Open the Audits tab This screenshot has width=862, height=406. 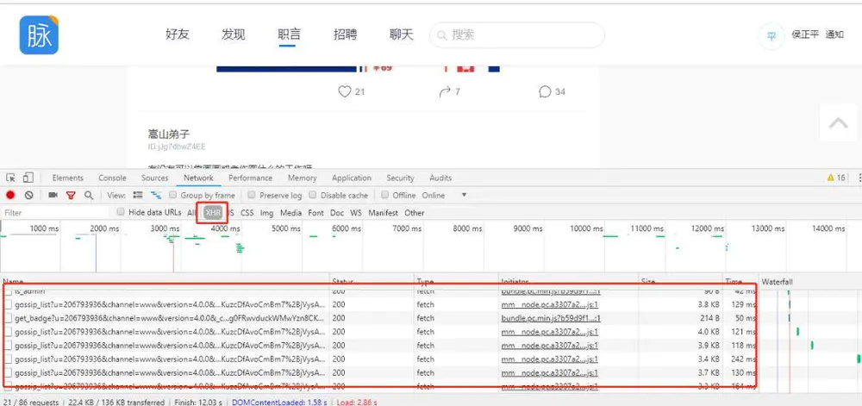(x=440, y=178)
